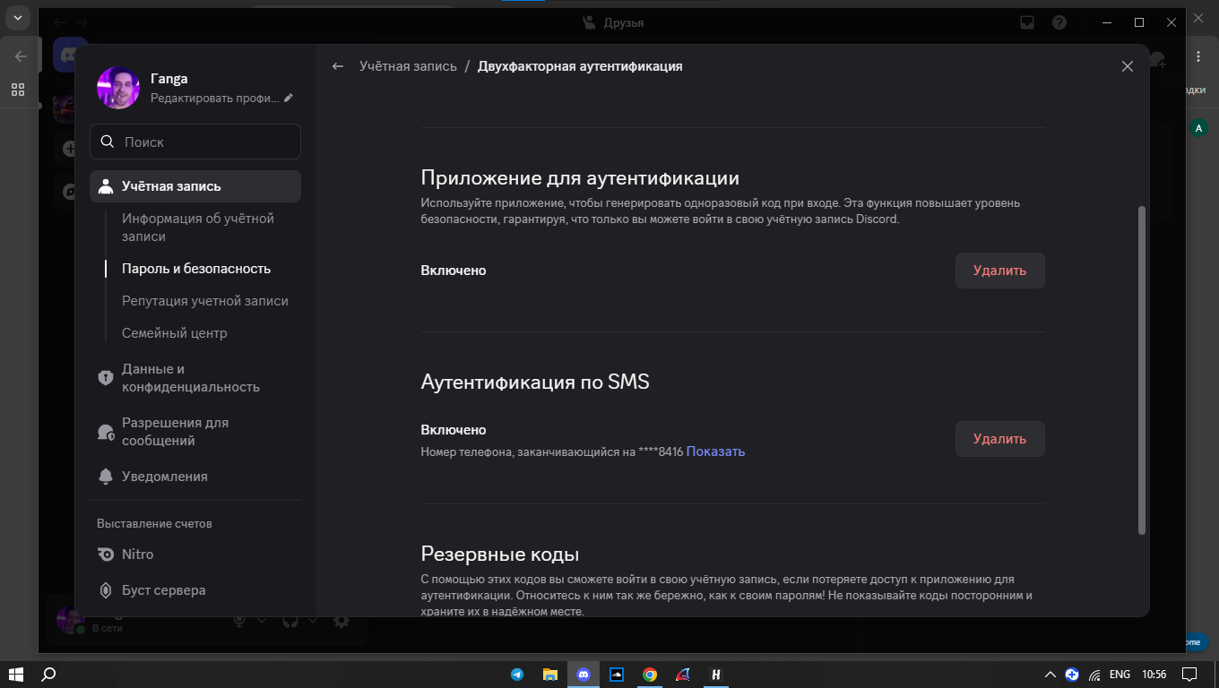Image resolution: width=1219 pixels, height=688 pixels.
Task: Click the title Двухфакторная аутентификация
Action: [580, 66]
